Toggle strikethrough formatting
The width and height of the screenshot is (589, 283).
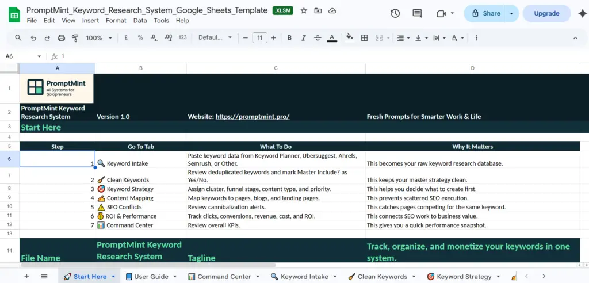(318, 37)
